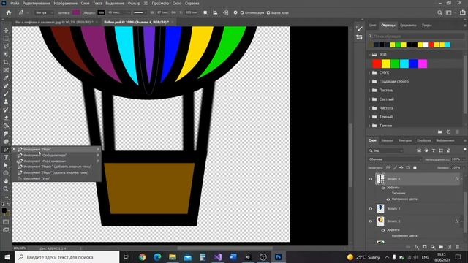Select the Lasso tool
Screen dimensions: 468x263
(6, 46)
